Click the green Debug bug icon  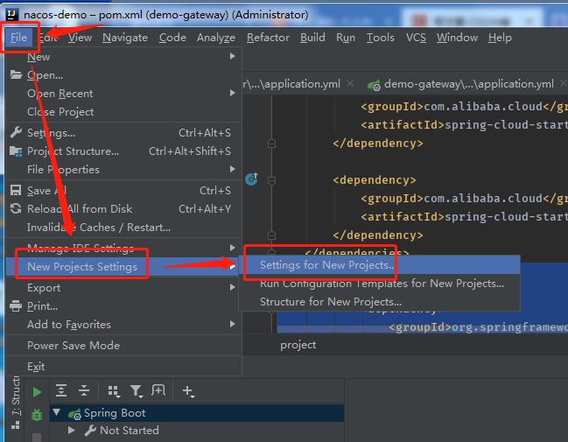[37, 415]
